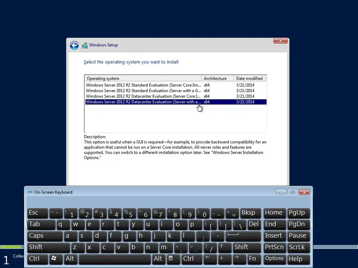The width and height of the screenshot is (358, 268).
Task: Click the Architecture column header
Action: point(217,79)
